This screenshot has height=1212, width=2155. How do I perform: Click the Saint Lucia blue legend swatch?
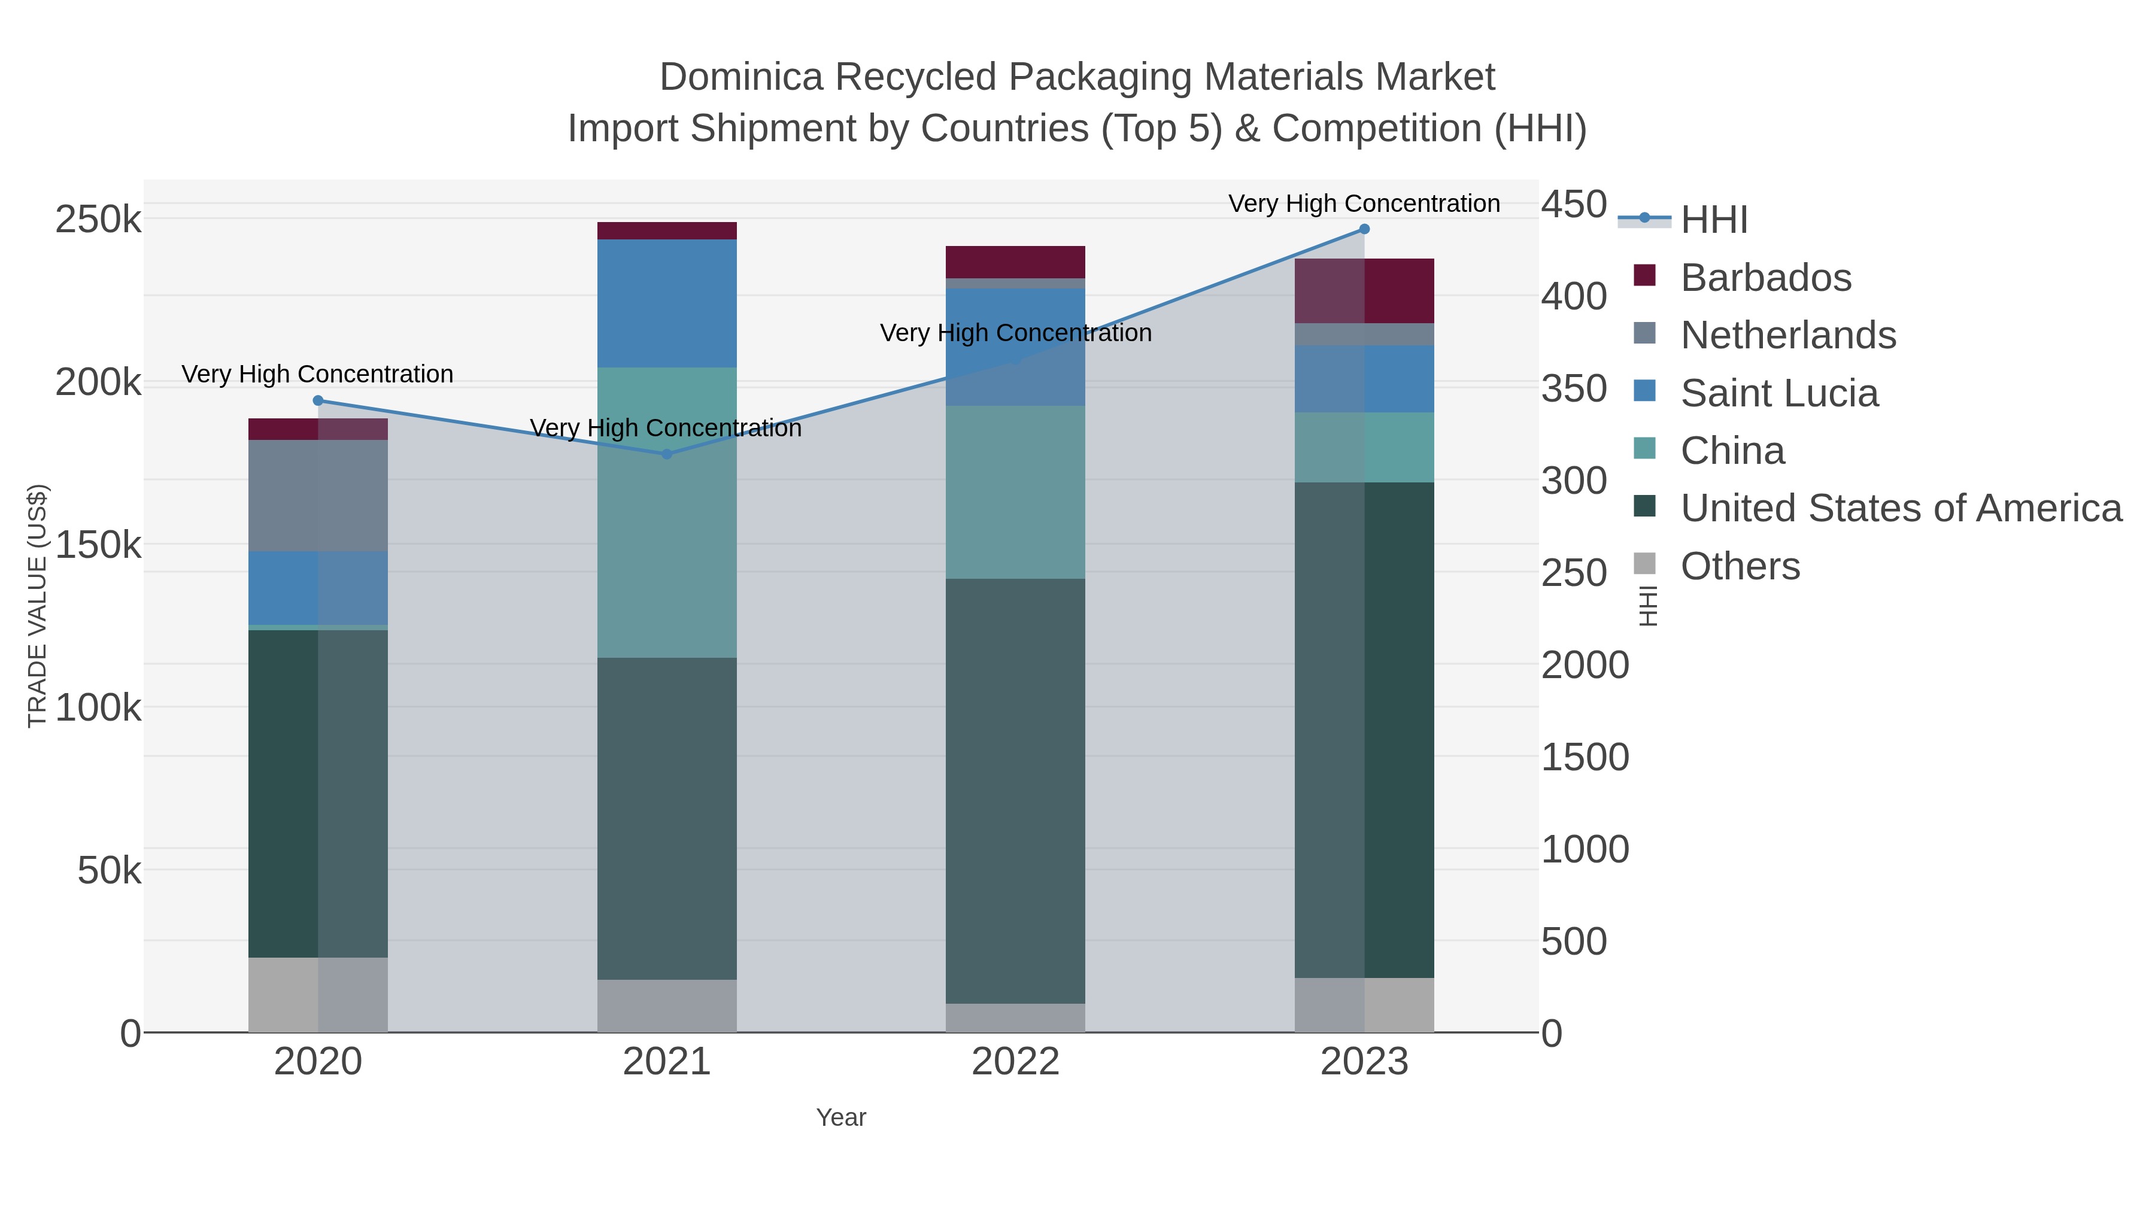tap(1645, 391)
